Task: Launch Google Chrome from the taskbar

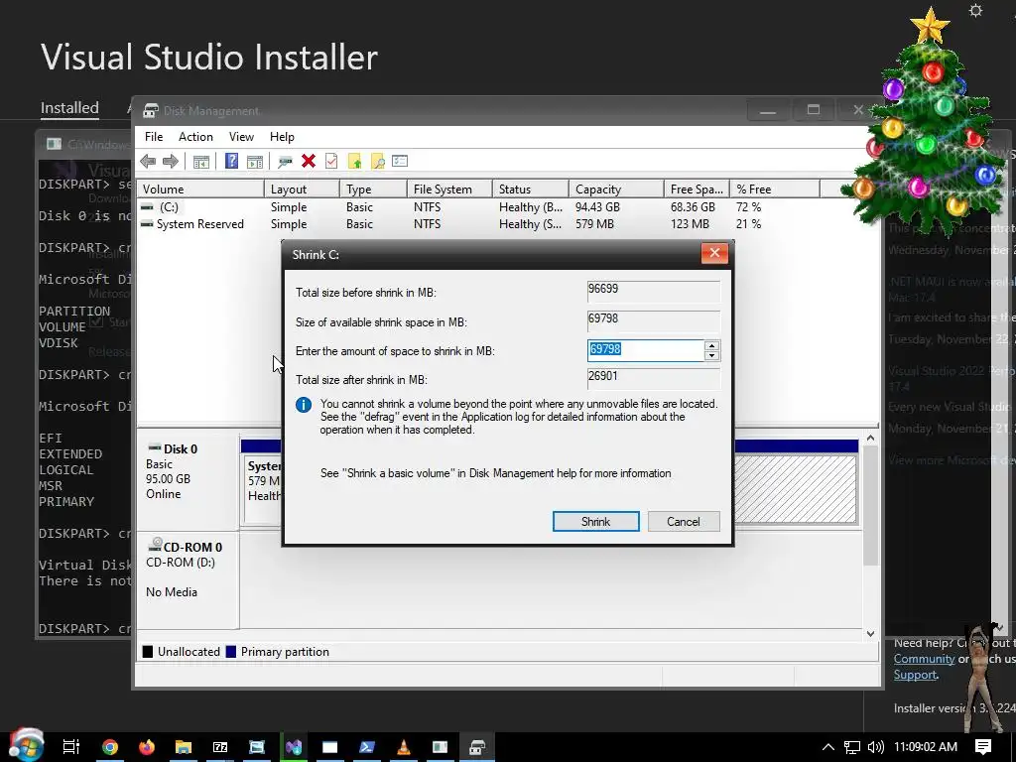Action: [110, 747]
